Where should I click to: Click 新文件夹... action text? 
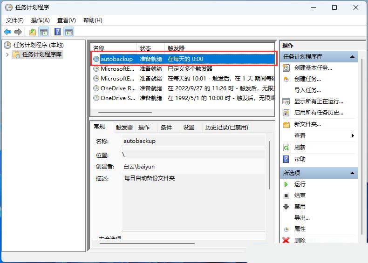pyautogui.click(x=307, y=124)
